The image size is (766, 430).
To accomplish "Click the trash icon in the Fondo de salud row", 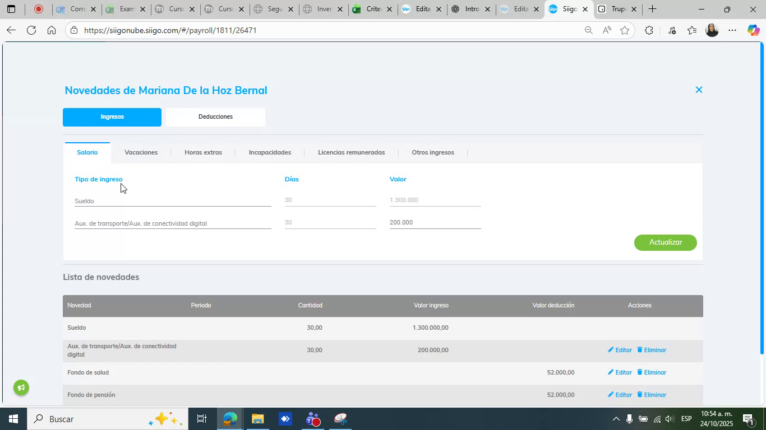I will coord(639,372).
